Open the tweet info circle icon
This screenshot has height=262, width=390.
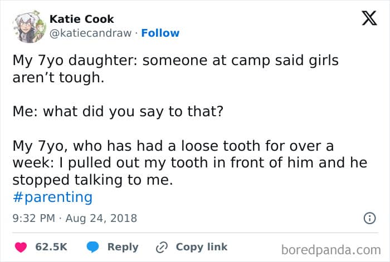point(369,219)
